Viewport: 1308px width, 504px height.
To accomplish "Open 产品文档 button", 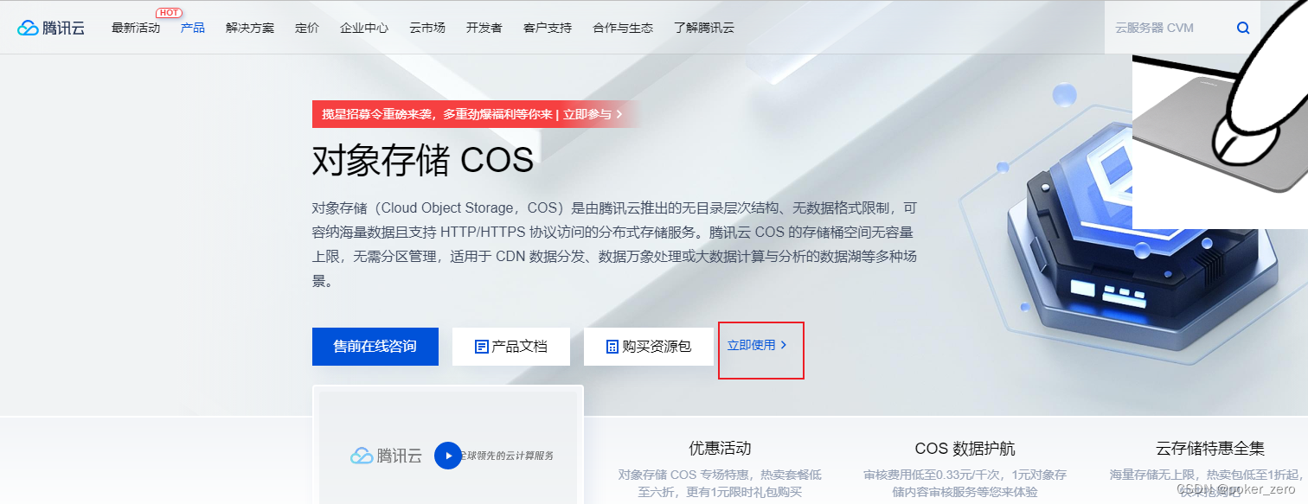I will 511,347.
